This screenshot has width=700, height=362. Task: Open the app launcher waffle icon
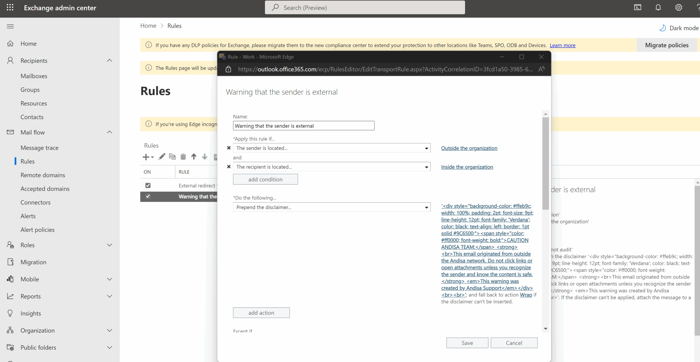(x=10, y=7)
